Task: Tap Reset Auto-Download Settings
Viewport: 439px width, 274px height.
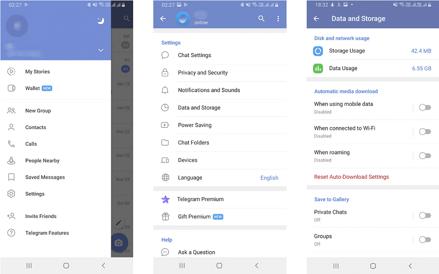Action: click(351, 177)
